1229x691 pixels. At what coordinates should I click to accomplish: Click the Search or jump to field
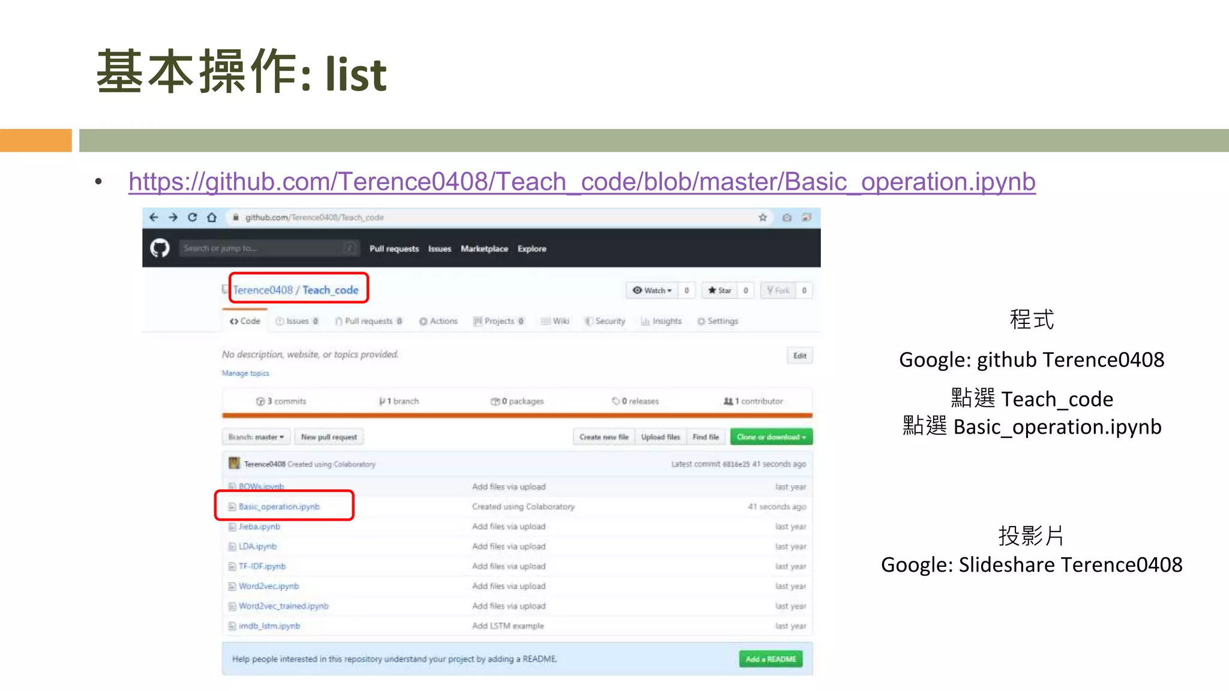269,248
